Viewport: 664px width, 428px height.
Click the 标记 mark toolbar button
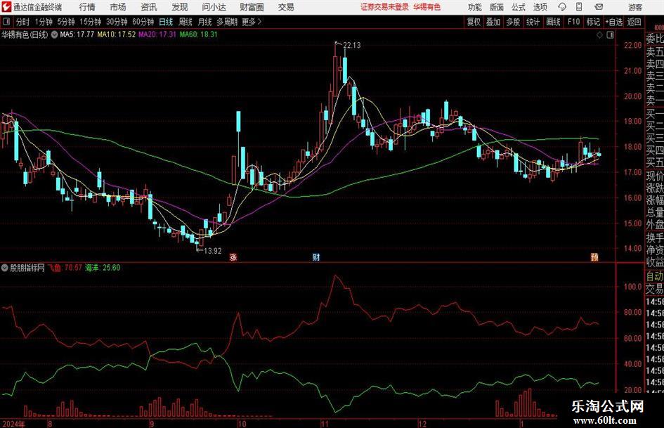coord(593,22)
